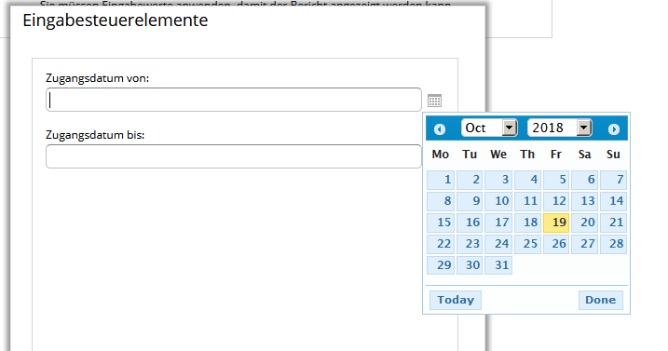The image size is (668, 351).
Task: Select October 23 in the calendar
Action: click(470, 244)
